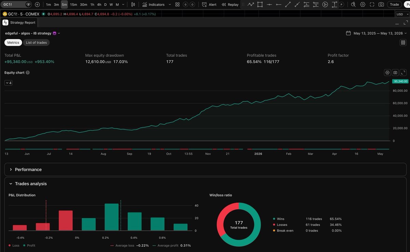The height and width of the screenshot is (252, 410).
Task: Click the circled O toolbar icon
Action: pos(193,4)
